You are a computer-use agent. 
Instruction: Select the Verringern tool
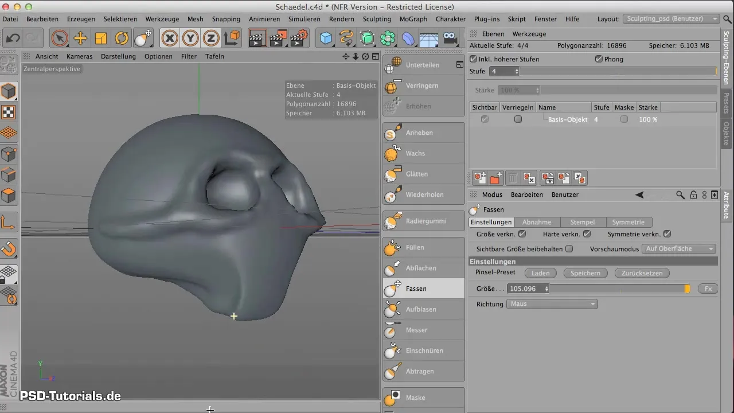click(x=424, y=85)
